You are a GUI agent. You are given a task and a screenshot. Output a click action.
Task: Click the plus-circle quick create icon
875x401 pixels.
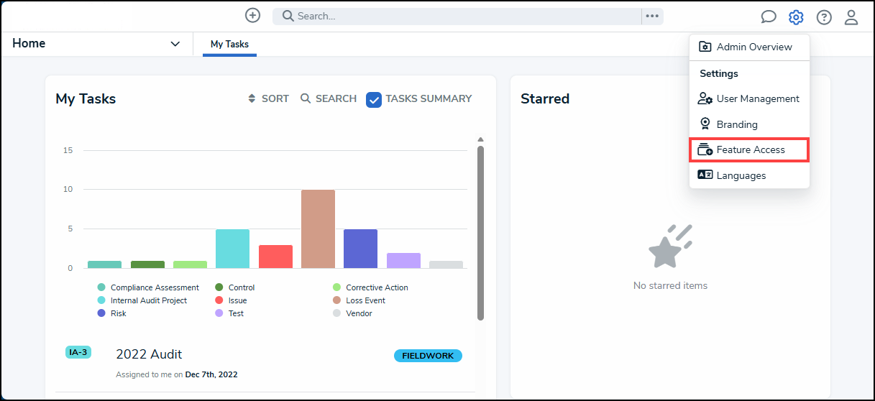coord(252,15)
